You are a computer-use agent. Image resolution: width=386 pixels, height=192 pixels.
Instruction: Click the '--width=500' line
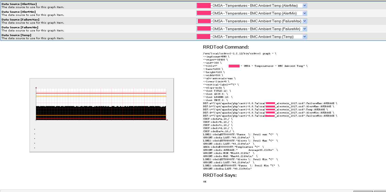(x=213, y=75)
